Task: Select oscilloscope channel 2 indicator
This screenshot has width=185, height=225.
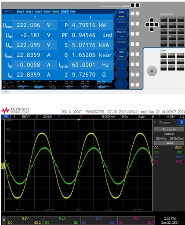Action: pyautogui.click(x=37, y=116)
